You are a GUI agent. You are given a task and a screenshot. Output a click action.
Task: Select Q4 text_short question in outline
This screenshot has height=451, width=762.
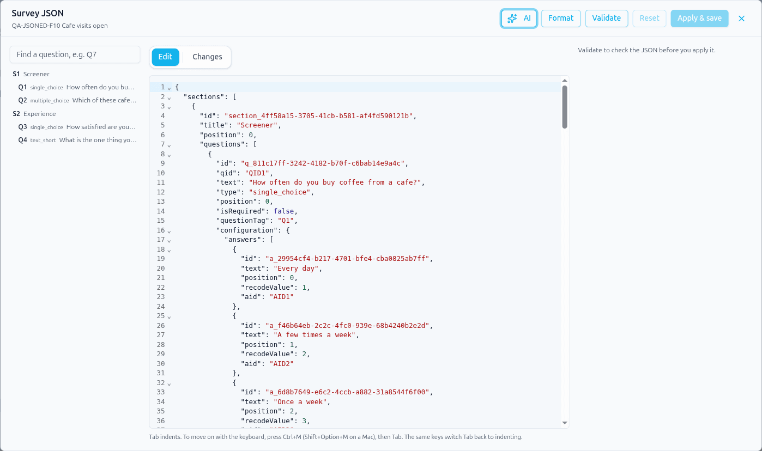click(x=77, y=140)
